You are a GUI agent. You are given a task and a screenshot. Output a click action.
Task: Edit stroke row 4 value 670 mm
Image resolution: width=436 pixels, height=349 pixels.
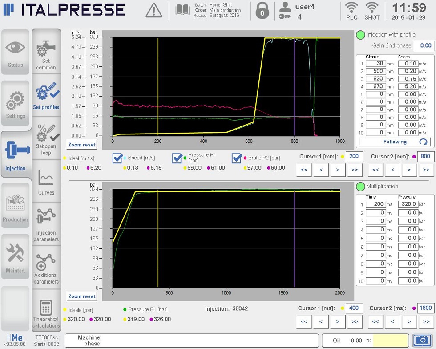point(375,86)
